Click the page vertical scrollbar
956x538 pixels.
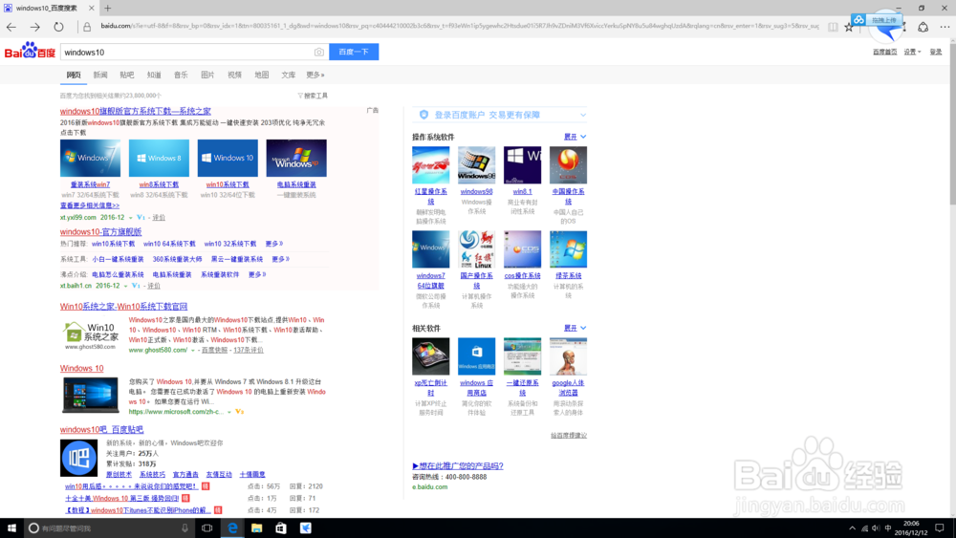coord(952,277)
